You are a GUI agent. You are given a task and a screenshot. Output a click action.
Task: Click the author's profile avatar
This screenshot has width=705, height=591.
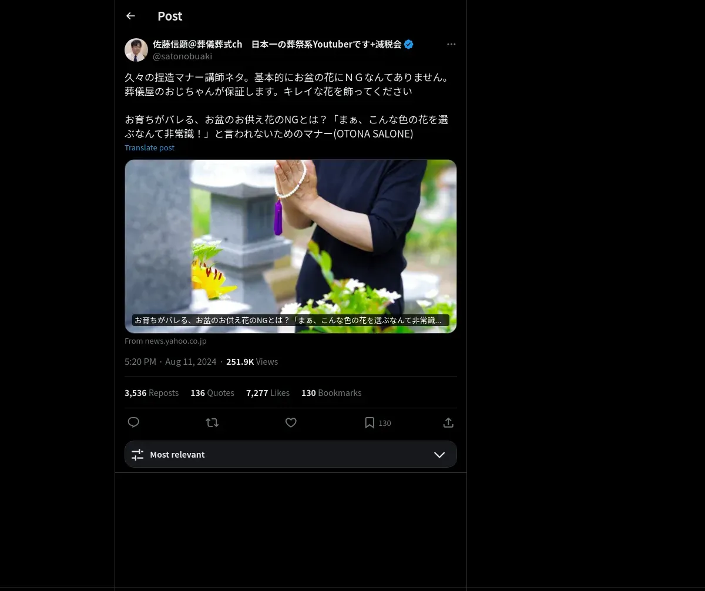(136, 50)
